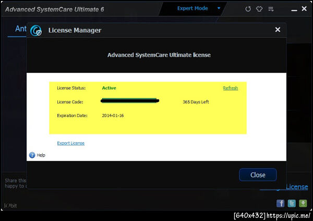Open the Export License link
This screenshot has height=221, width=313.
70,143
